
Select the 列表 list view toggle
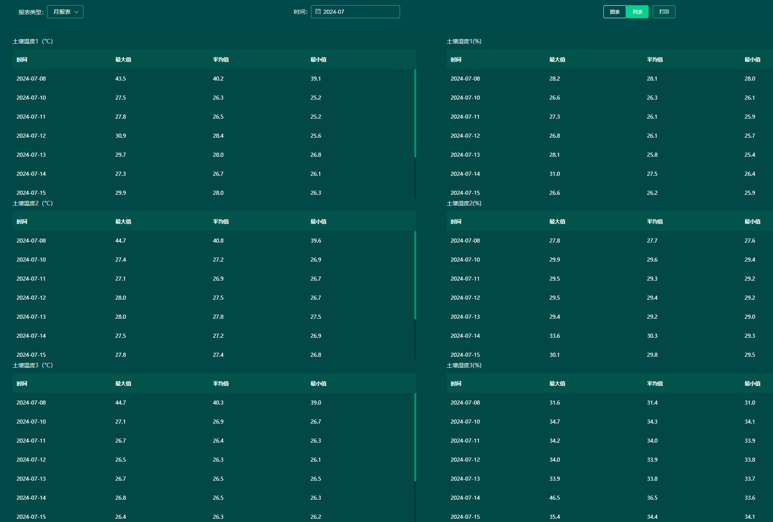(x=637, y=12)
